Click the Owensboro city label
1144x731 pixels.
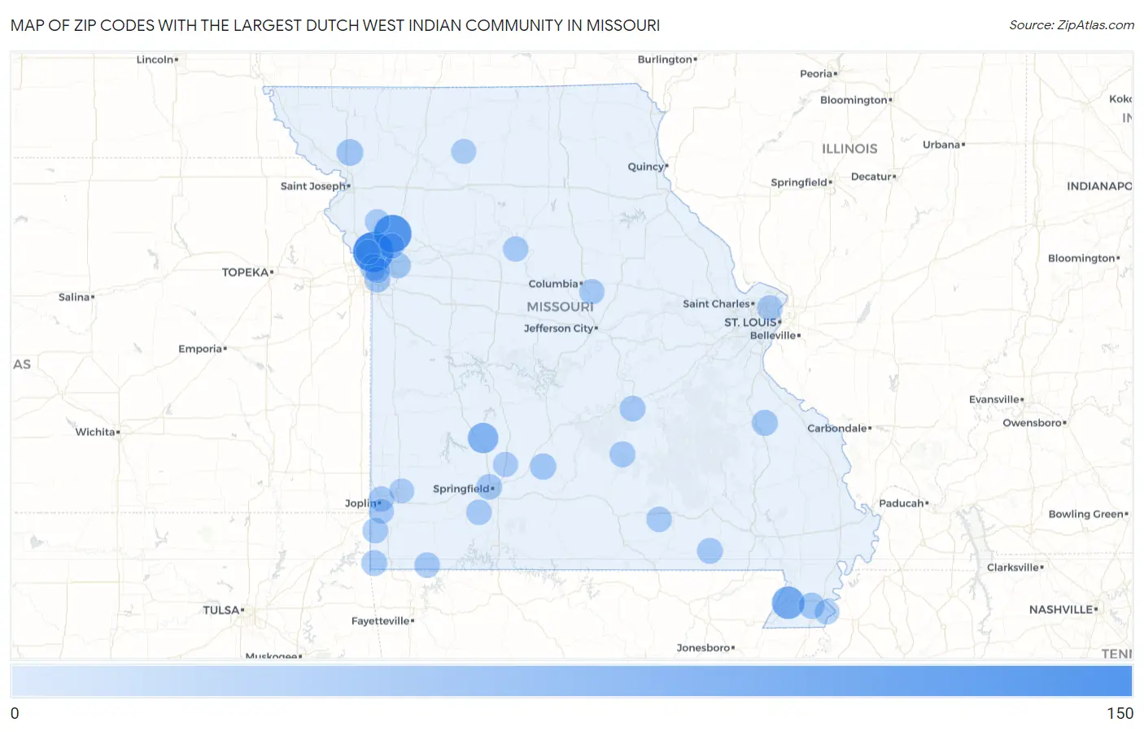click(1033, 423)
